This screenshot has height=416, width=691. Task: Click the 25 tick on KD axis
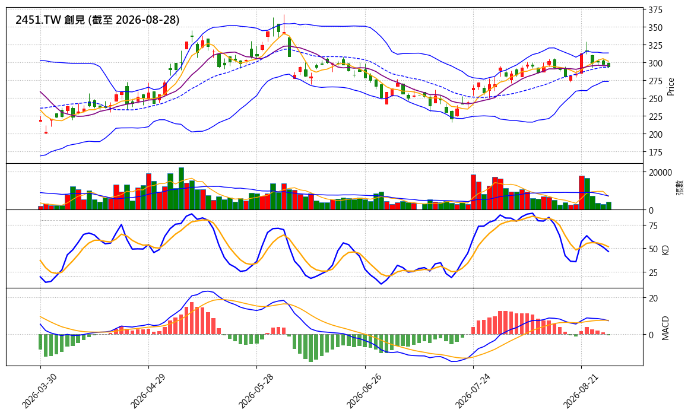pos(653,273)
